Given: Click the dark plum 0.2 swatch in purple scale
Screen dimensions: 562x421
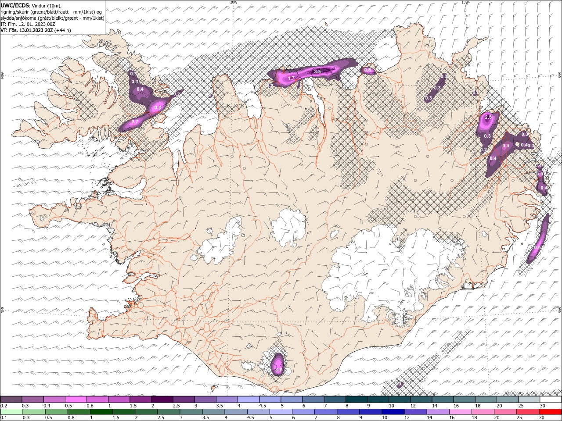Looking at the screenshot, I should [11, 400].
